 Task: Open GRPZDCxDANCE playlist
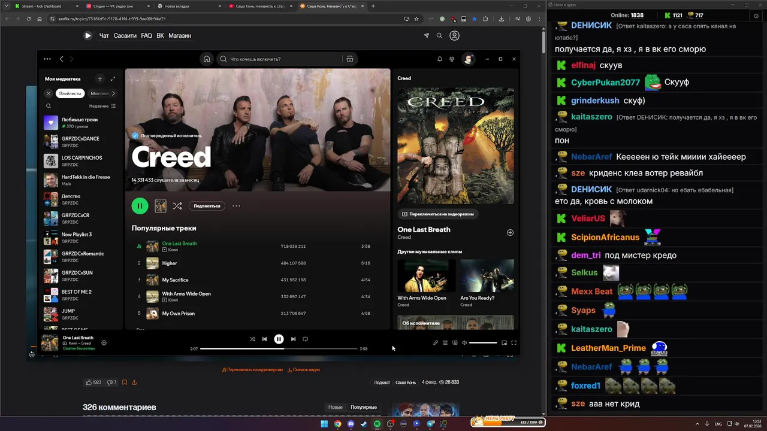(x=80, y=142)
